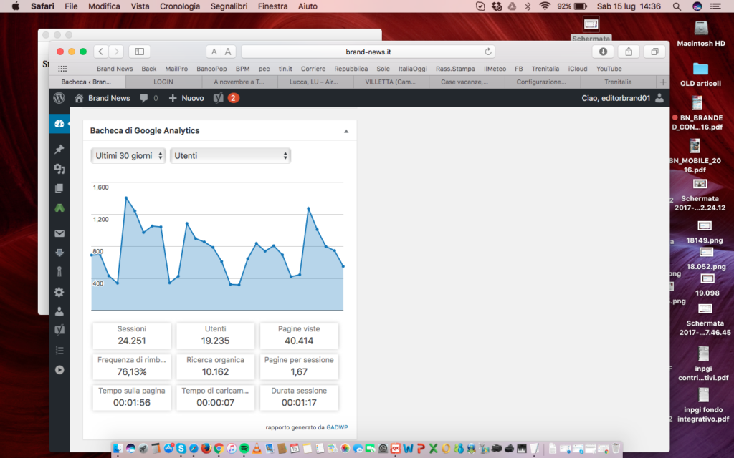734x458 pixels.
Task: Open the WordPress logo menu in admin bar
Action: point(59,98)
